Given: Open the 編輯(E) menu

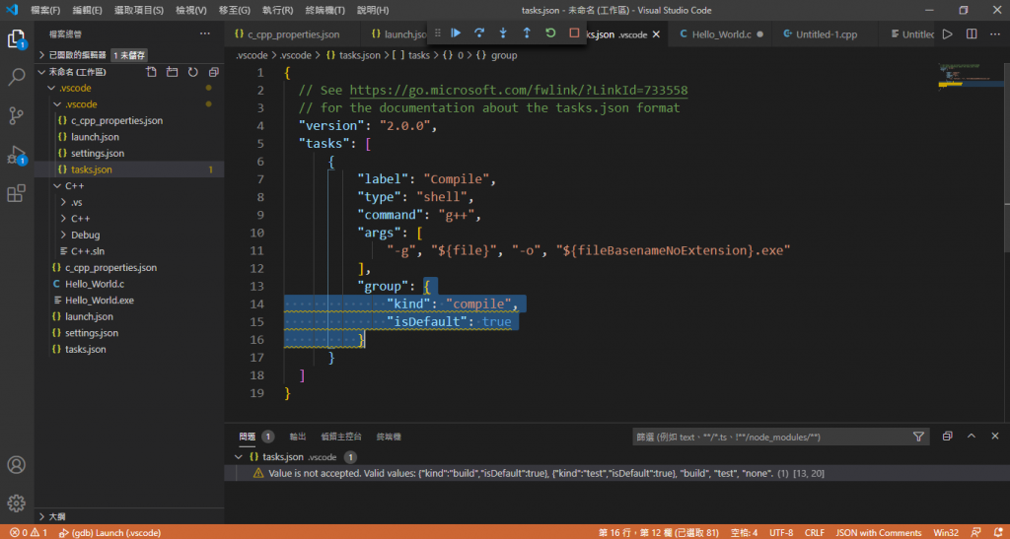Looking at the screenshot, I should click(87, 10).
